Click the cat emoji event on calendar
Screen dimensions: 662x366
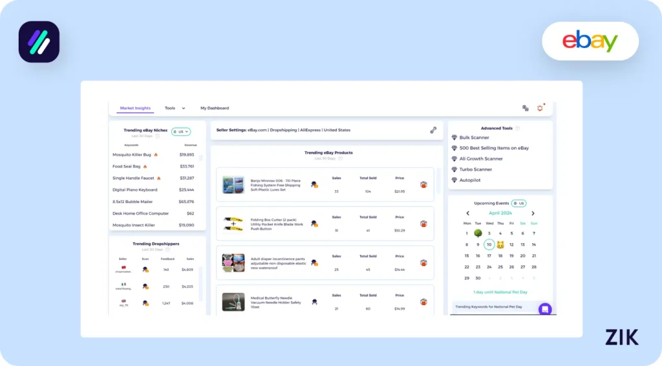[x=500, y=244]
